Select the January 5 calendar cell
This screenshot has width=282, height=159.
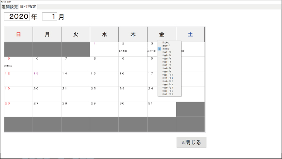(x=18, y=64)
